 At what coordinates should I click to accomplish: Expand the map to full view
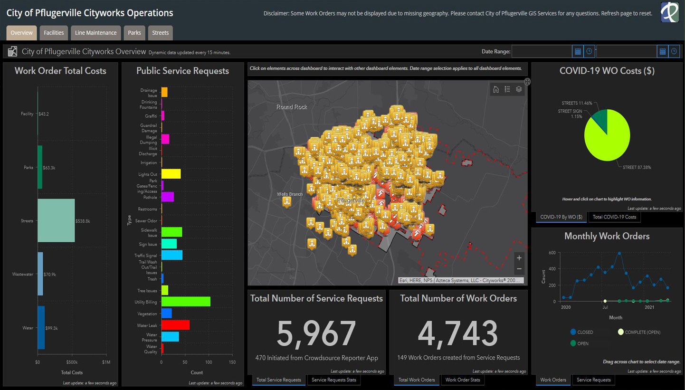(x=527, y=82)
